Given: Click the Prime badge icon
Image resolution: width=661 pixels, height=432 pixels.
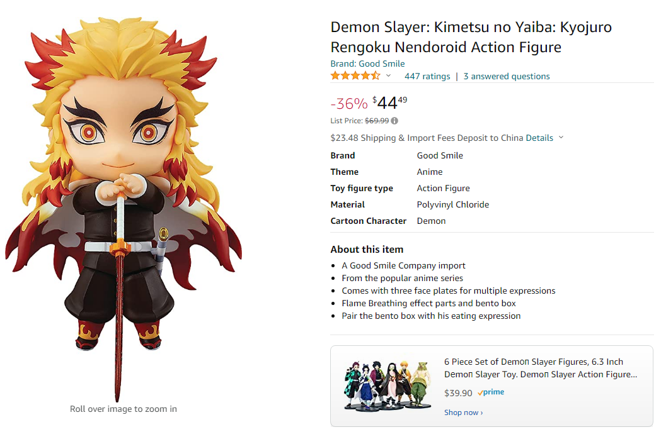Looking at the screenshot, I should tap(491, 392).
